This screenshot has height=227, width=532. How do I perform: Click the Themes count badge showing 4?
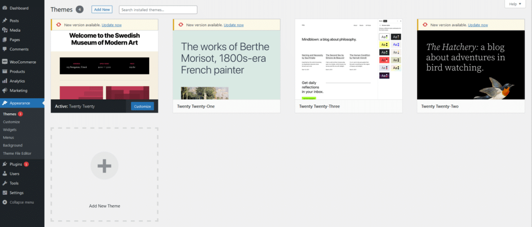click(x=79, y=9)
